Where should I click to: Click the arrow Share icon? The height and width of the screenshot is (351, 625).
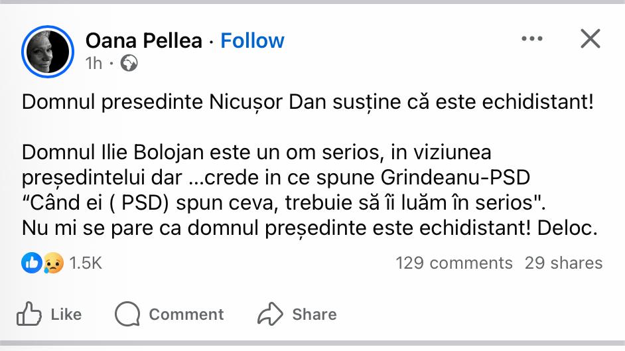271,314
